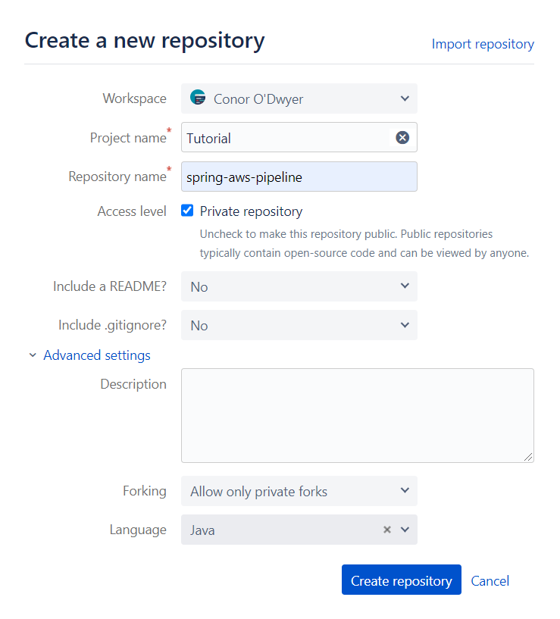Uncheck the Private repository checkbox
This screenshot has width=560, height=619.
tap(186, 211)
